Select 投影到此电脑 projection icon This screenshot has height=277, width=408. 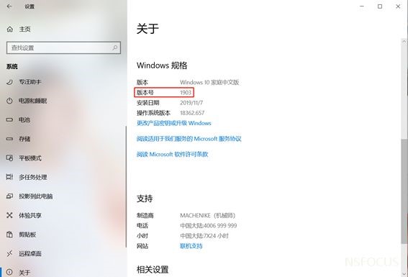(x=9, y=196)
